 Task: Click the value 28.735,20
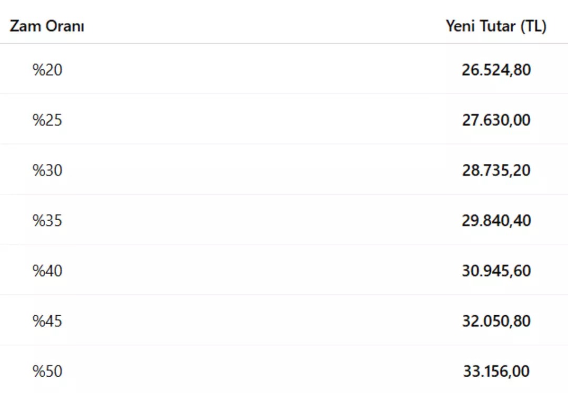496,170
